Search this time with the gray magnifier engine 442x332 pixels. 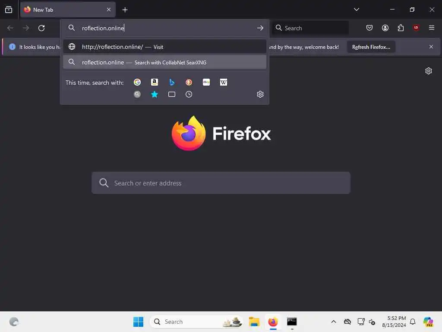pyautogui.click(x=137, y=94)
